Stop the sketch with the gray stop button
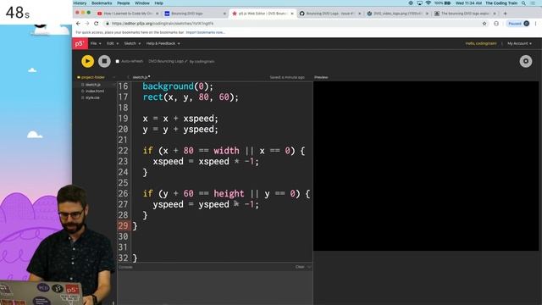 tap(104, 61)
